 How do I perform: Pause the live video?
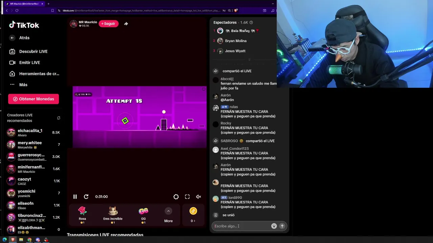tap(75, 197)
